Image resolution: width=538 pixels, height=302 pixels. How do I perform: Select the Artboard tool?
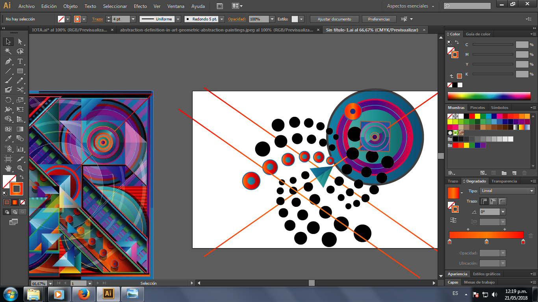(x=8, y=158)
